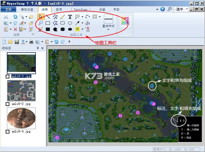205x152 pixels.
Task: Click the Print icon in quick toolbar
Action: [x=31, y=42]
